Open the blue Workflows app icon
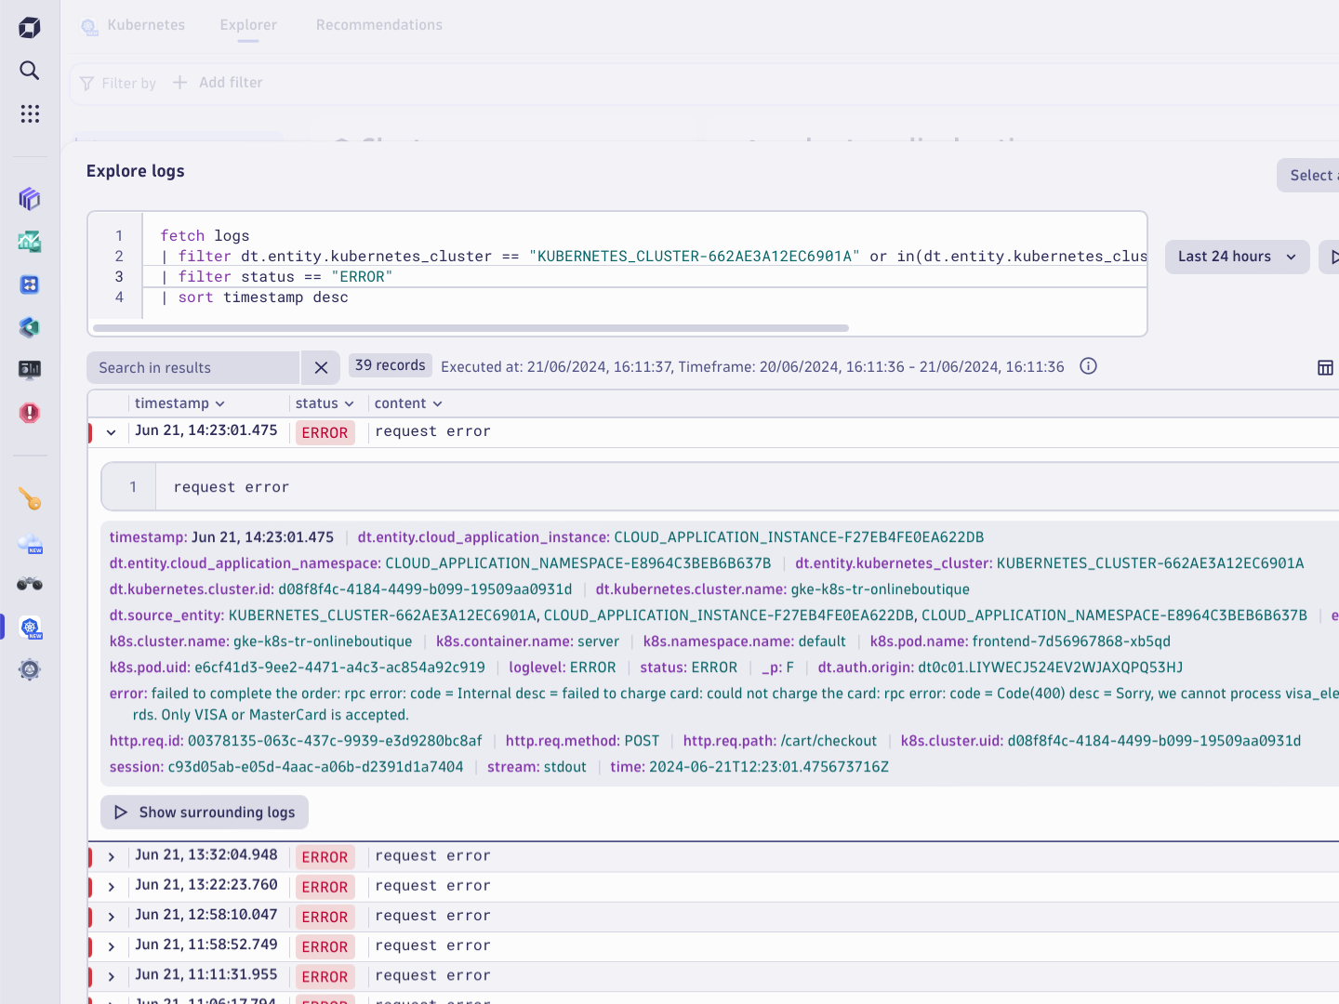 30,284
